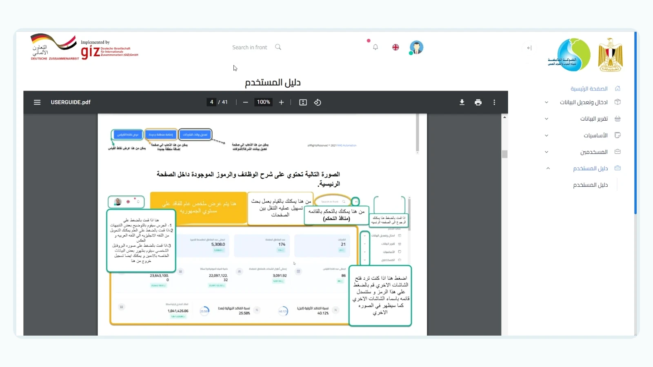The width and height of the screenshot is (653, 367).
Task: Download the USERGUIDE.pdf file
Action: (462, 102)
